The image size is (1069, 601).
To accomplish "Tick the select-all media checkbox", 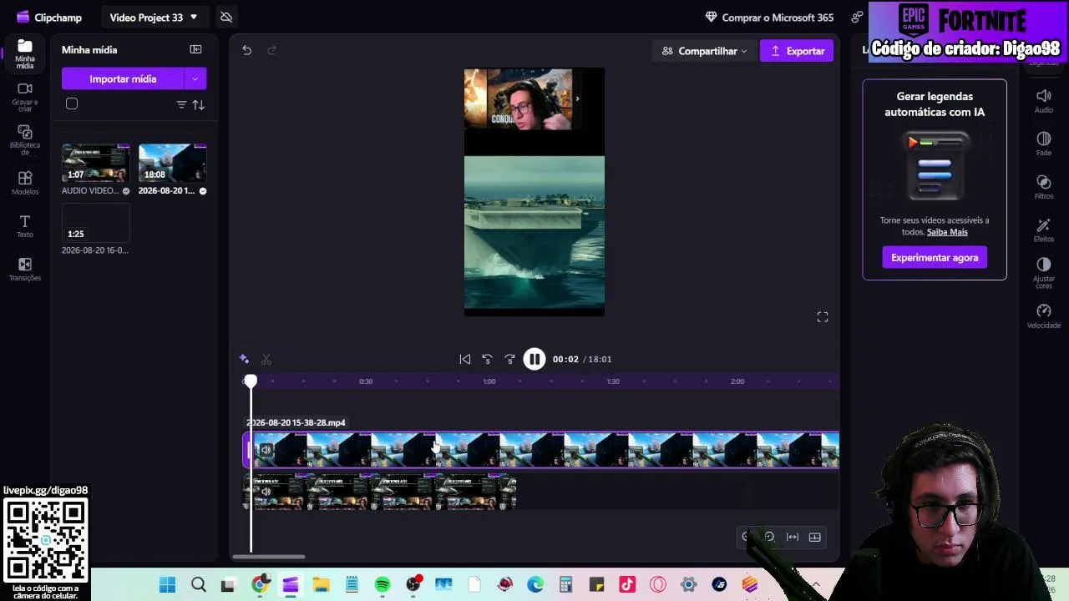I will point(72,104).
